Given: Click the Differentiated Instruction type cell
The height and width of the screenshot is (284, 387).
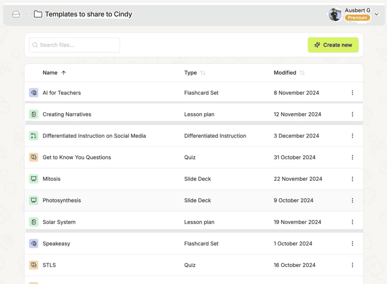Looking at the screenshot, I should (215, 136).
